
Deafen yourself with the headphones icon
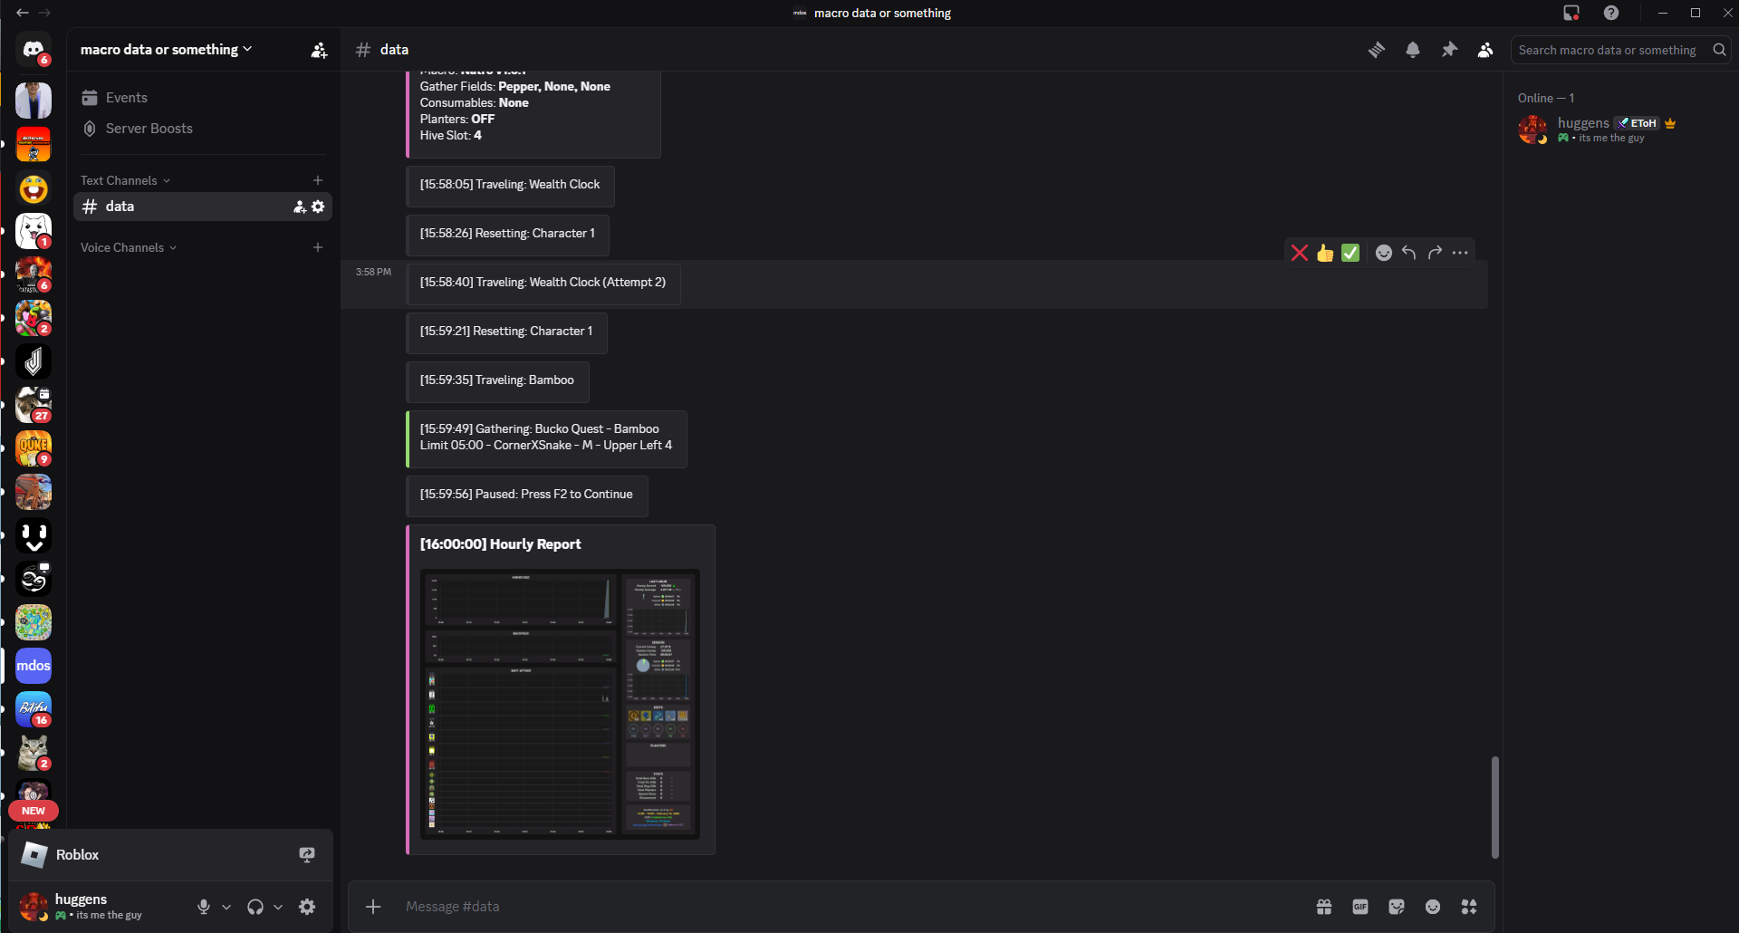tap(255, 906)
